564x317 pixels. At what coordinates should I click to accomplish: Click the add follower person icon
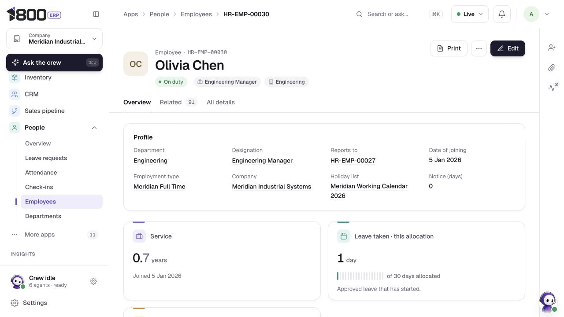pos(552,48)
